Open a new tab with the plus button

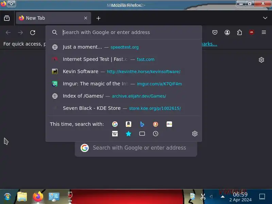click(x=98, y=18)
